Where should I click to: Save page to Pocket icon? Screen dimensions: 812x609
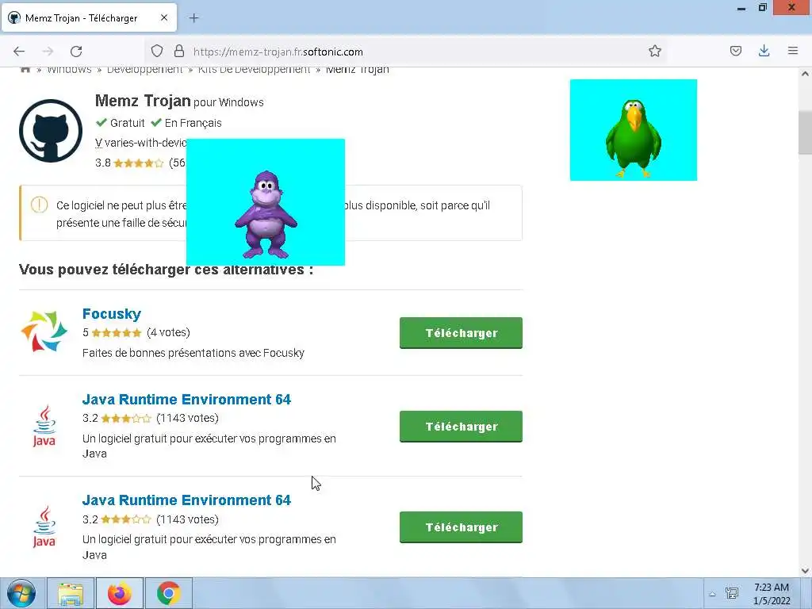[735, 51]
